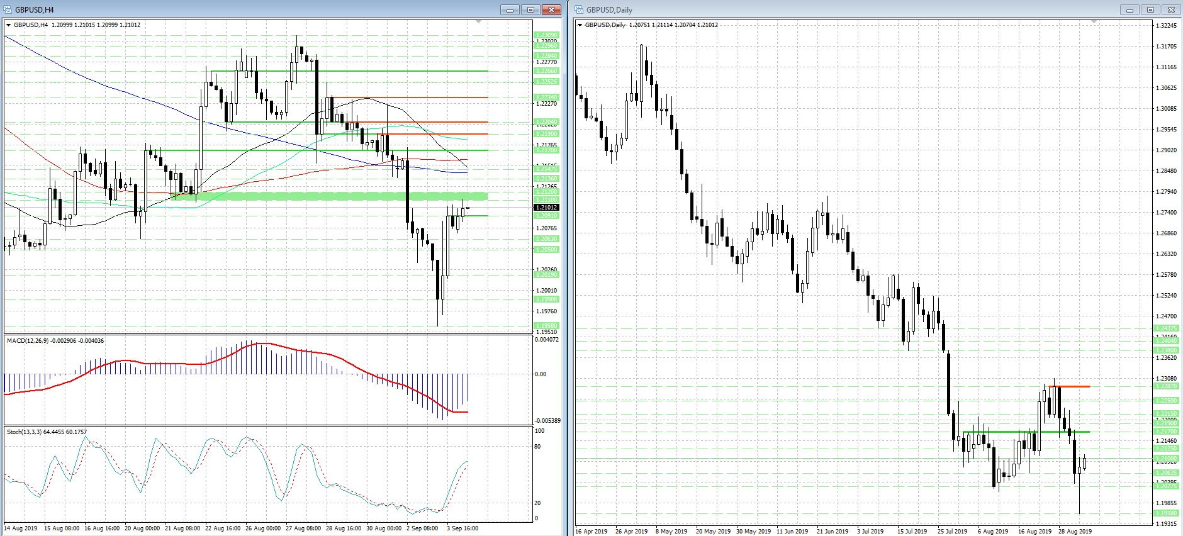
Task: Select the GBPUSD,Daily window title text
Action: point(609,10)
